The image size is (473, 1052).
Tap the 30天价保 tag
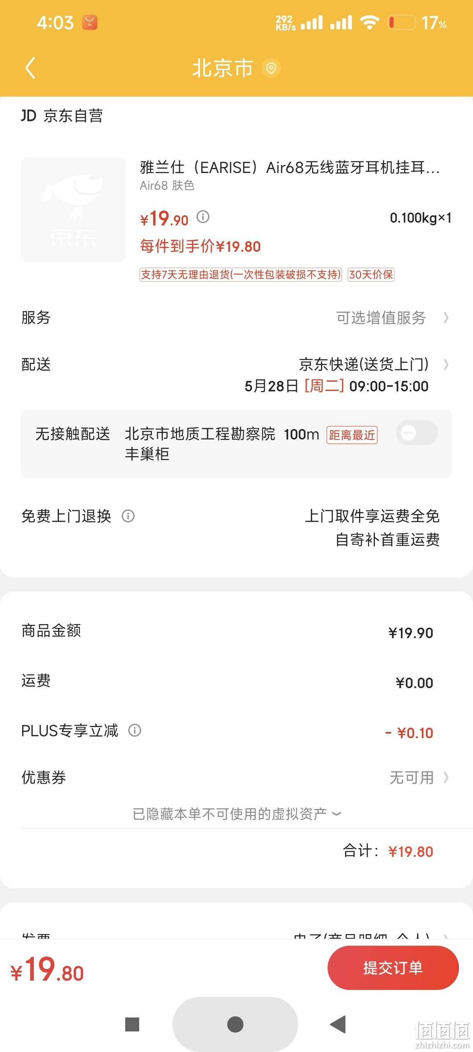coord(371,274)
